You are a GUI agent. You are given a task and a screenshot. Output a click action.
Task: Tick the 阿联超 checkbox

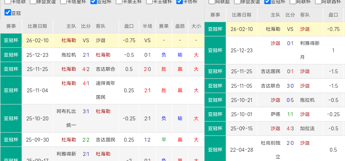[212, 2]
